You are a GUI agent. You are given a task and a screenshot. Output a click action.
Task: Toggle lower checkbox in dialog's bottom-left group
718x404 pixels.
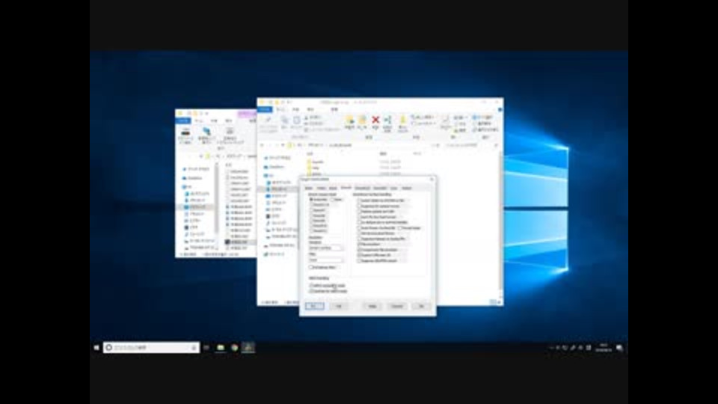click(311, 291)
